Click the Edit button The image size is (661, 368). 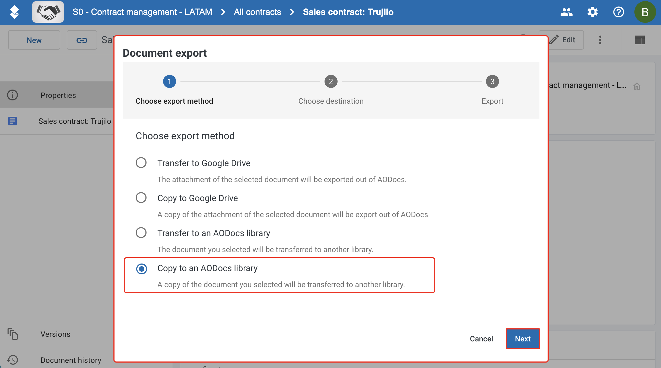coord(562,40)
